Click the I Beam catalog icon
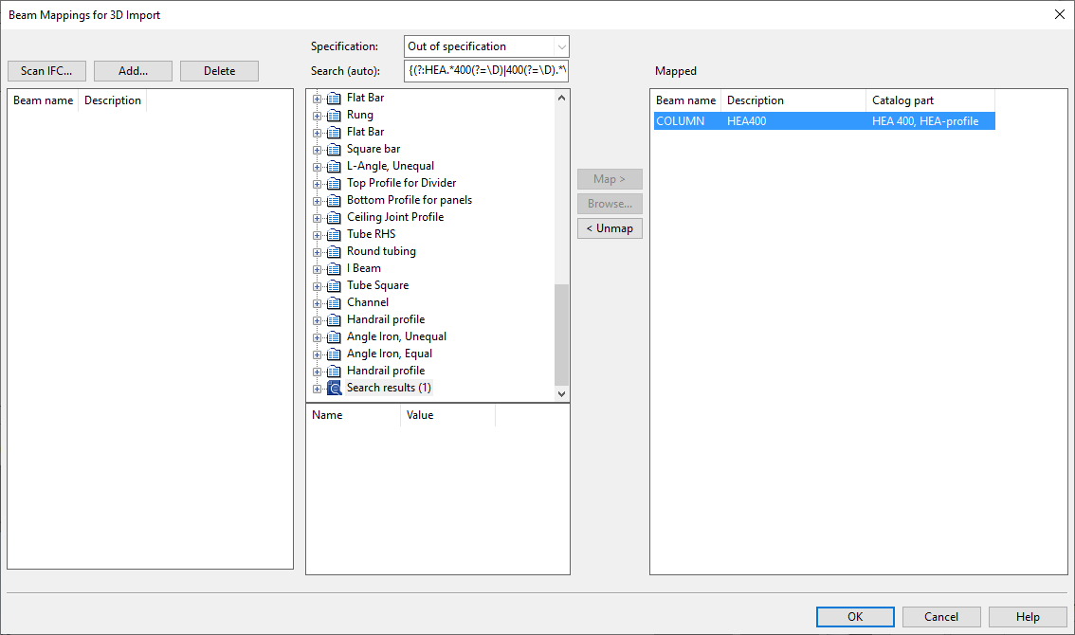The height and width of the screenshot is (635, 1075). (334, 268)
